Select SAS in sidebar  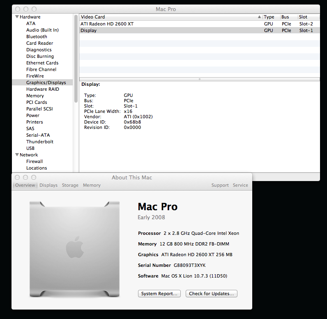pos(30,129)
